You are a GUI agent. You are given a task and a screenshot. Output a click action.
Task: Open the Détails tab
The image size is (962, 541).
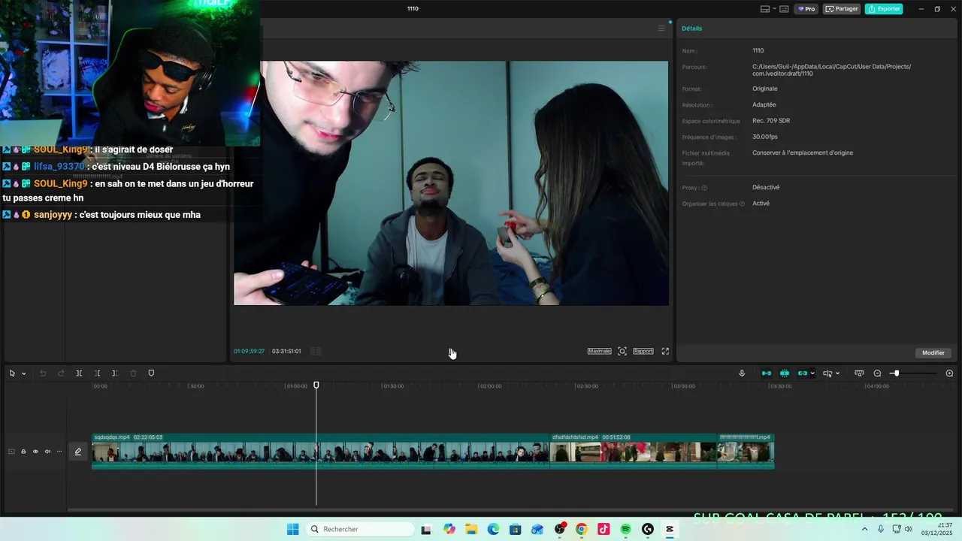pyautogui.click(x=692, y=29)
